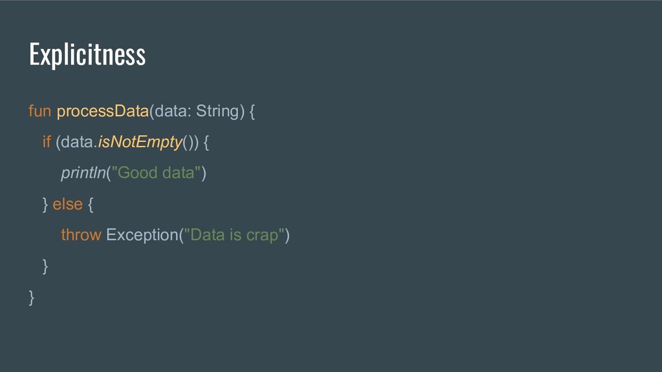Click the data parameter name

pos(173,111)
